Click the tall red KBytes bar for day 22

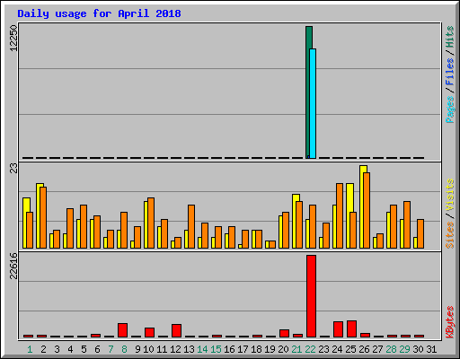tap(311, 296)
